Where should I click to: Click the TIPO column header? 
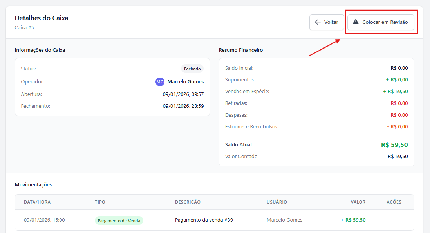100,202
